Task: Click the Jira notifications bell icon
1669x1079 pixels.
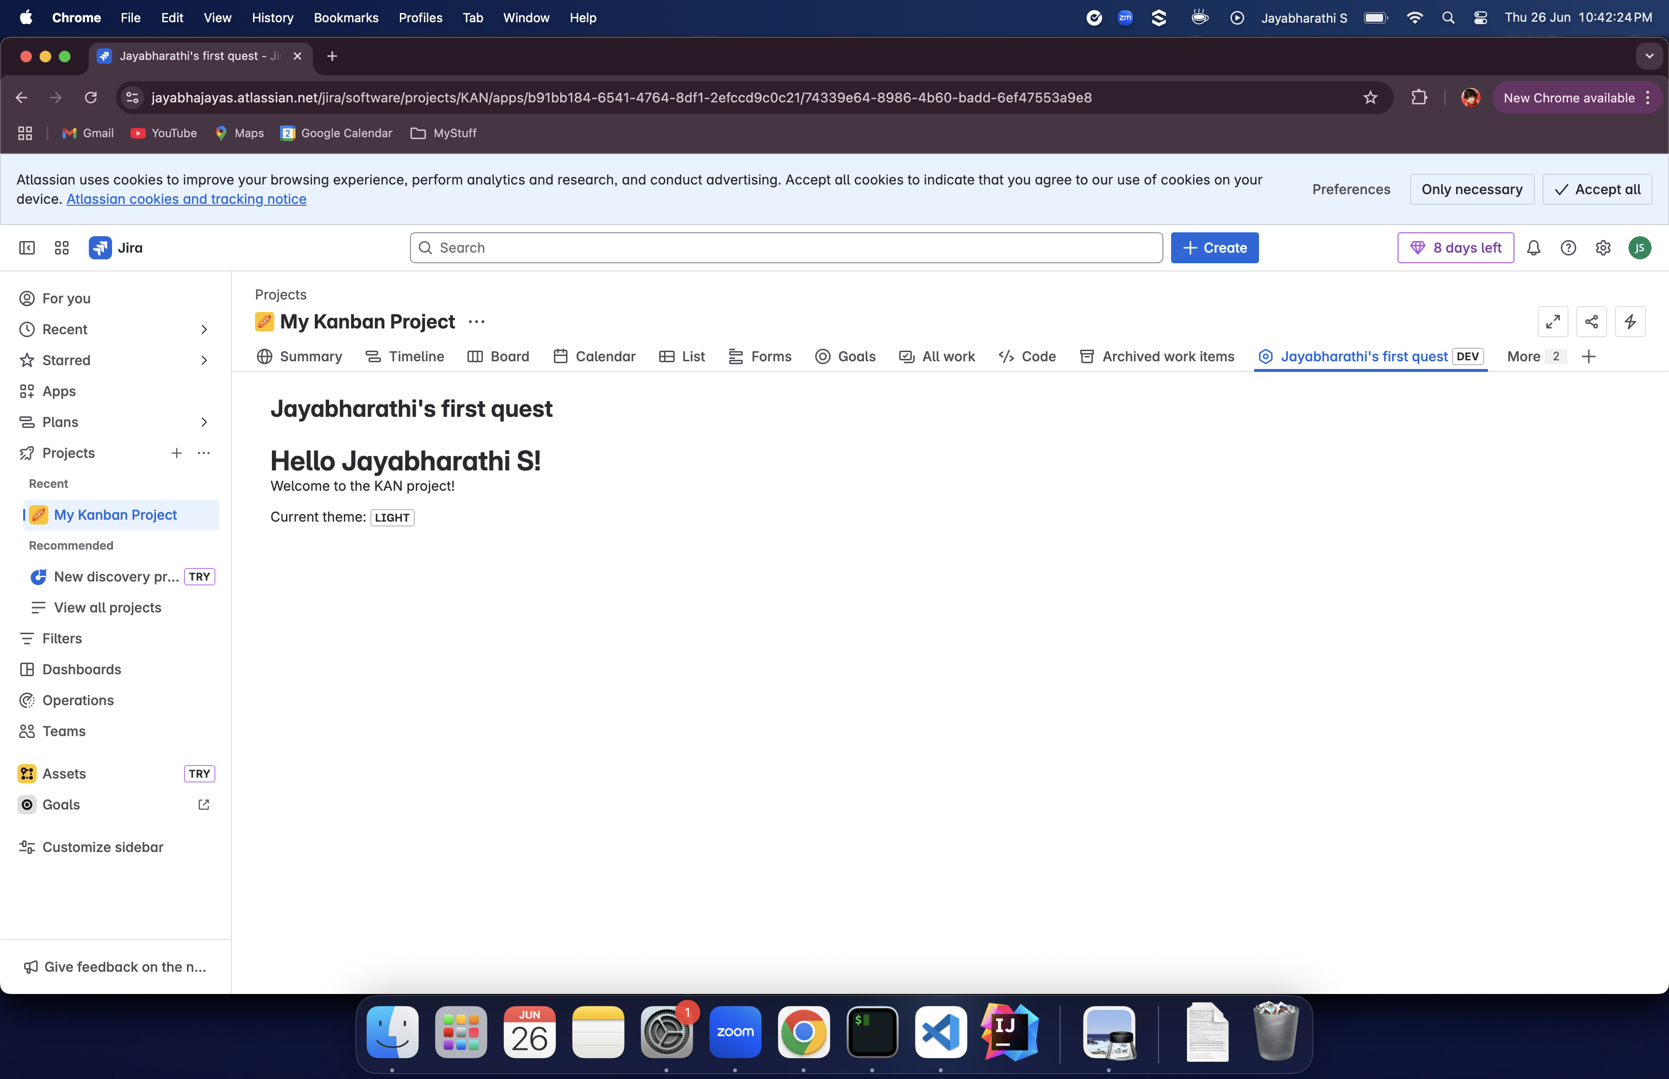Action: (x=1534, y=248)
